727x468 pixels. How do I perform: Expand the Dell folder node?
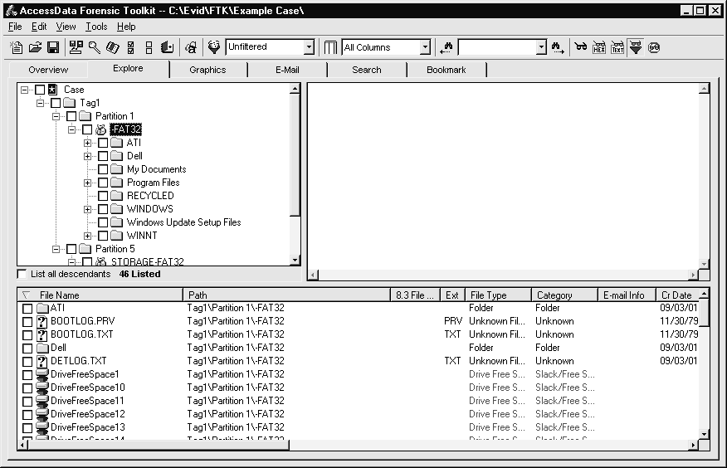[87, 157]
